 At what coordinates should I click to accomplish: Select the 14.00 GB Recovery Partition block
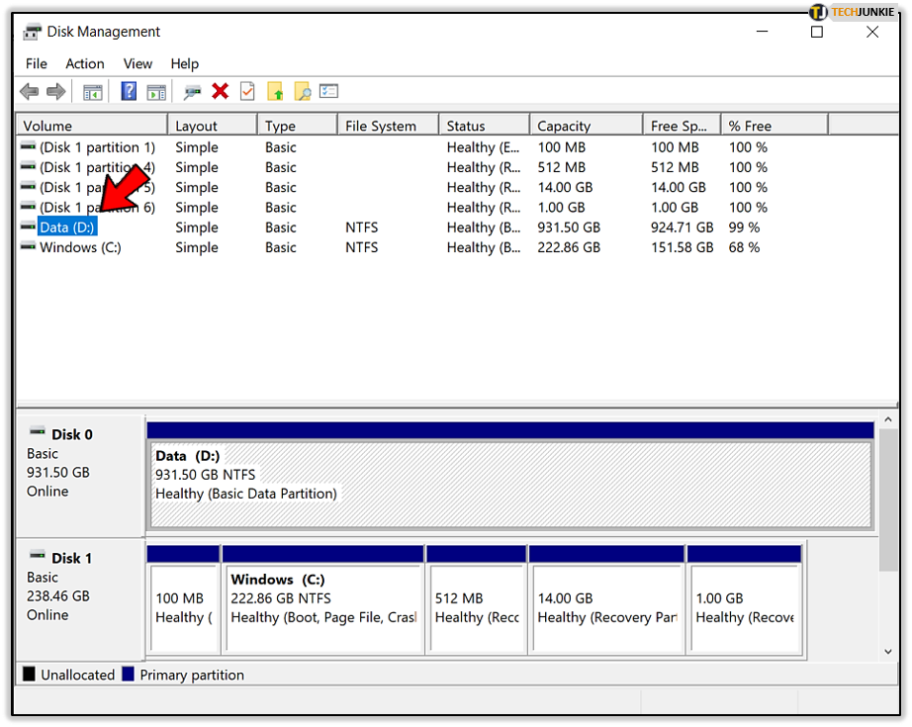click(606, 607)
